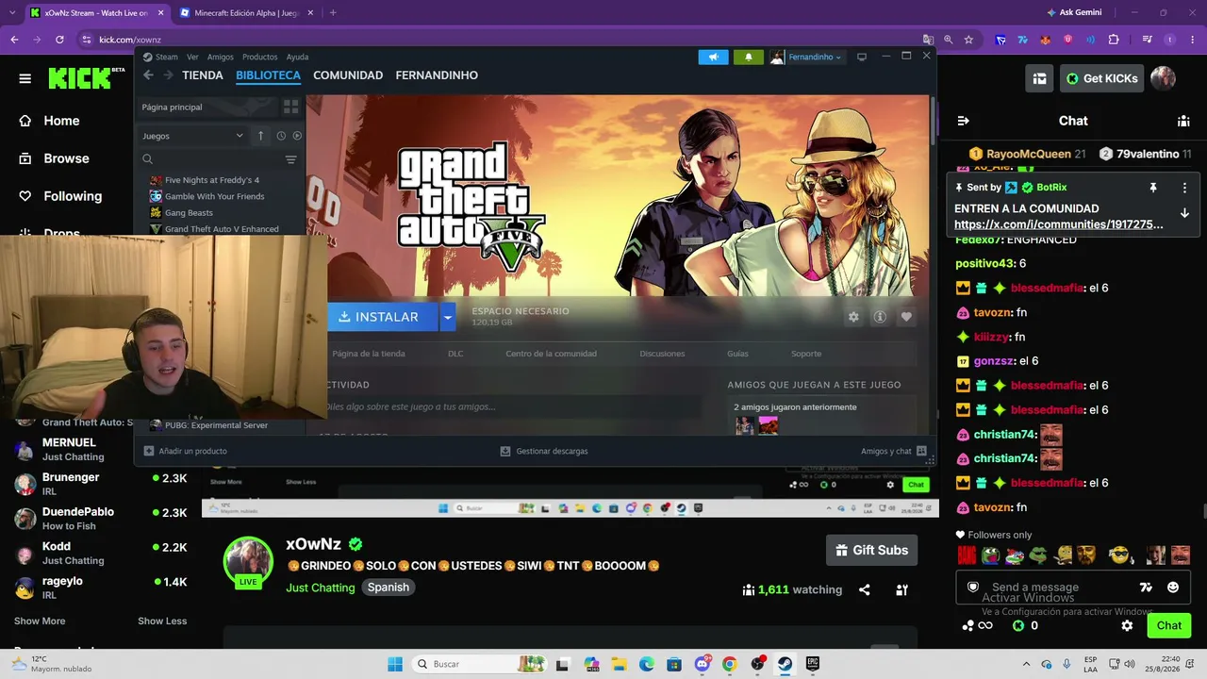Open the FERNANDINHO profile tab
The width and height of the screenshot is (1207, 679).
coord(437,75)
